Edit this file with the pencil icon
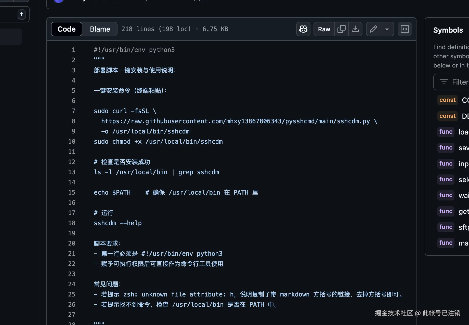The width and height of the screenshot is (469, 325). 373,29
